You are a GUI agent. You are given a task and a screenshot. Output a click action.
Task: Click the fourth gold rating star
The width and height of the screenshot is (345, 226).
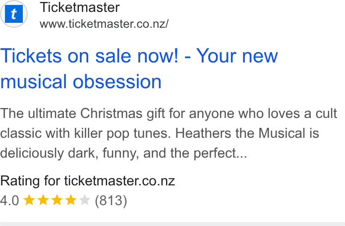[x=71, y=200]
